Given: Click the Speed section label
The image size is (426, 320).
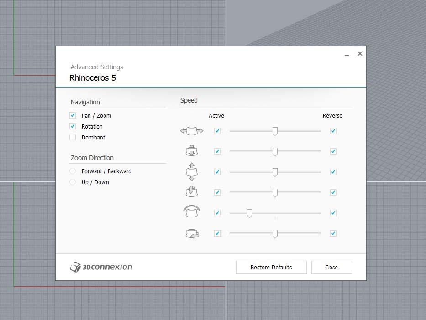Looking at the screenshot, I should pyautogui.click(x=189, y=100).
